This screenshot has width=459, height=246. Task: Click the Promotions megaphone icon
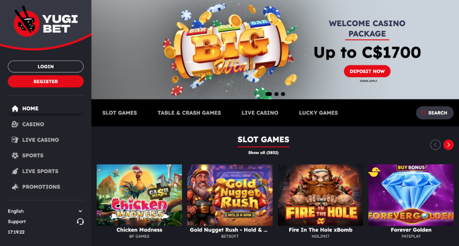(x=15, y=187)
